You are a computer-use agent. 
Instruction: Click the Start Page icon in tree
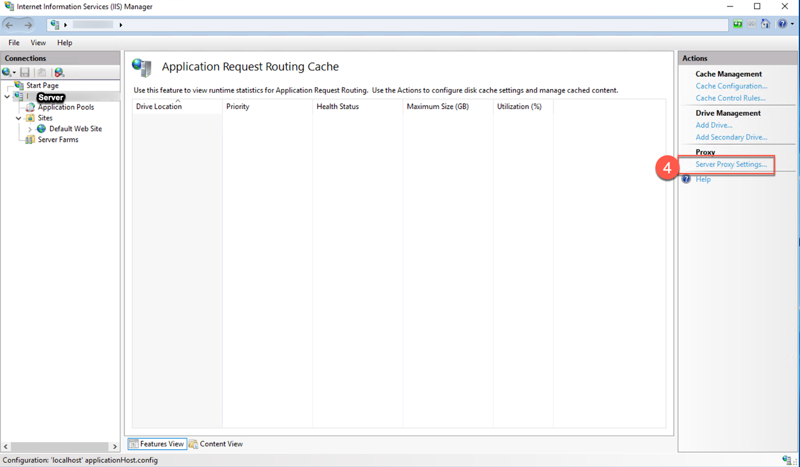[x=19, y=85]
